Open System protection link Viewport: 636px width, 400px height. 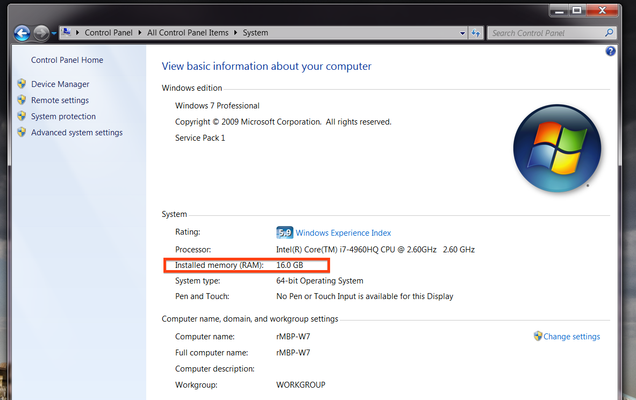point(63,117)
